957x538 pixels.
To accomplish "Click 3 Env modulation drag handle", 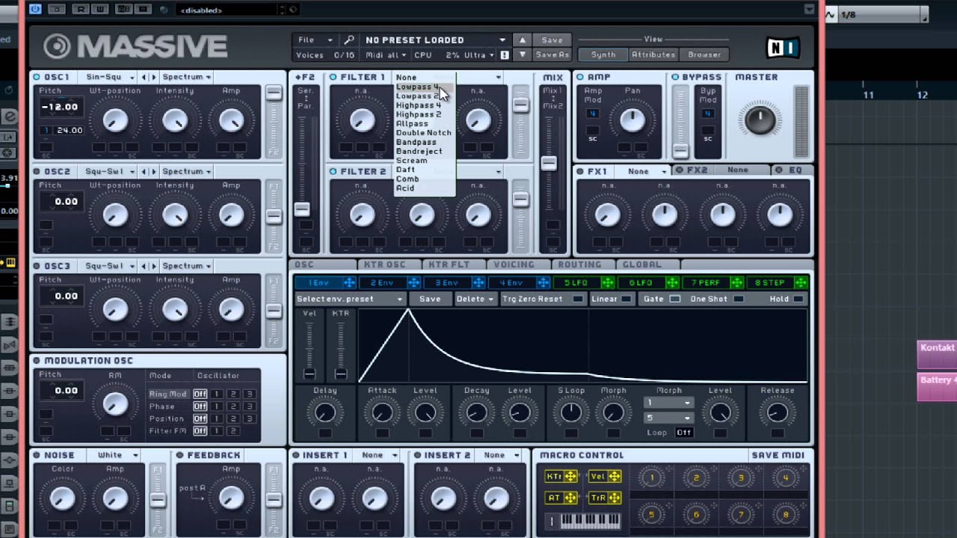I will (x=478, y=282).
